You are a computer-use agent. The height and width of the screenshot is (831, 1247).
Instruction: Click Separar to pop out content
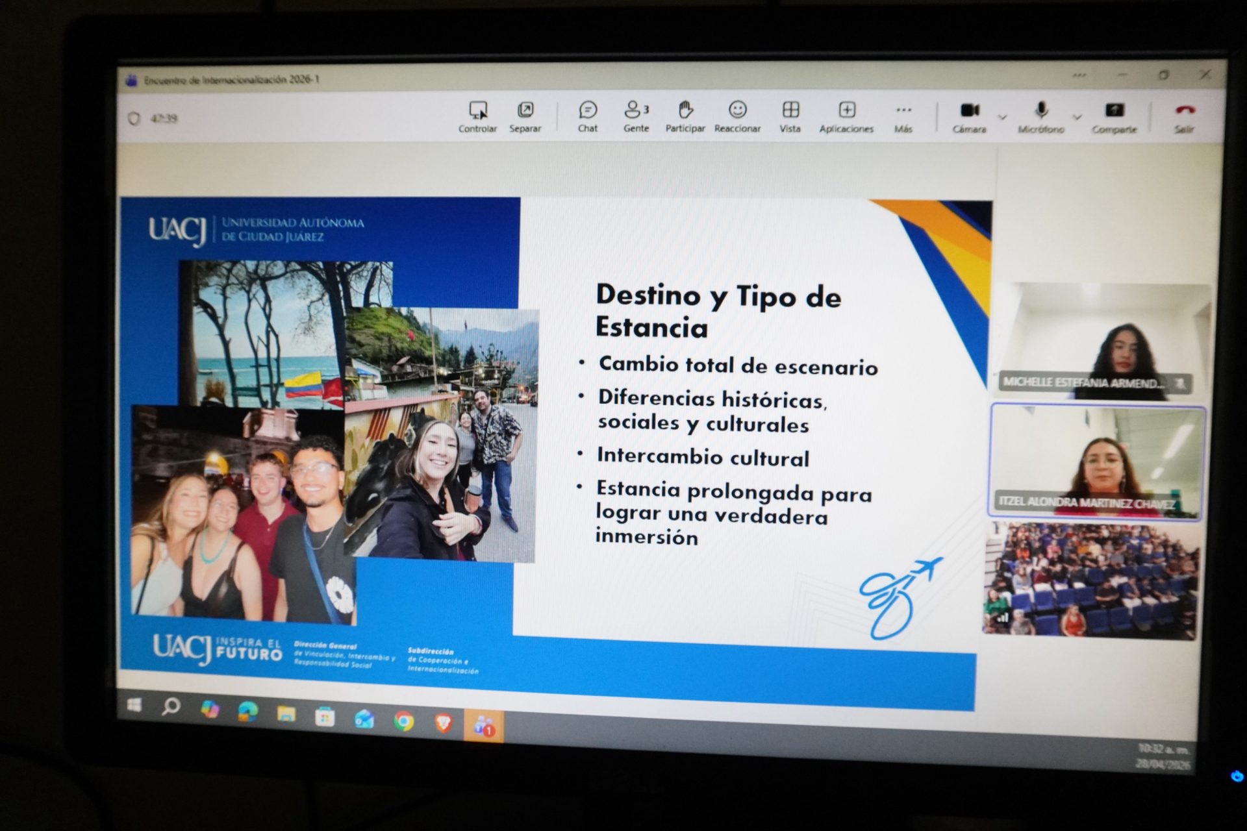525,116
